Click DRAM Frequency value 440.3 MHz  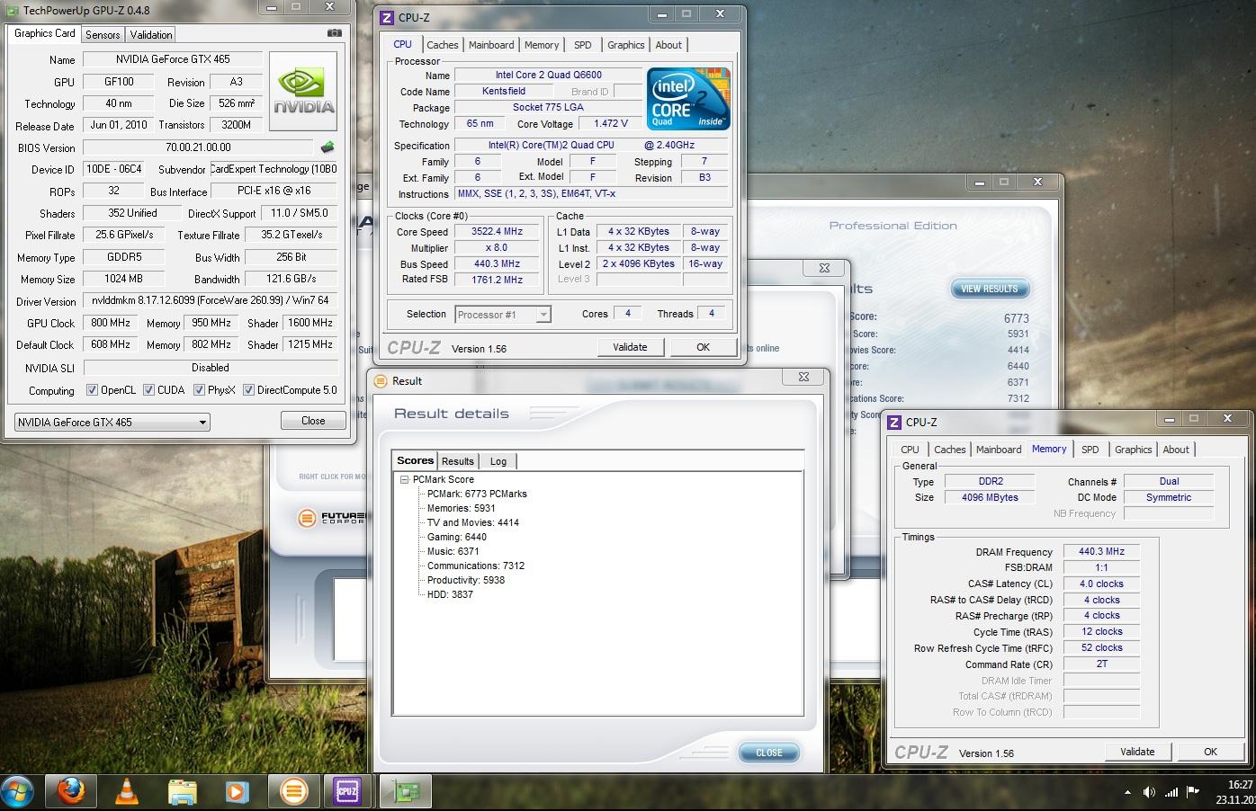point(1101,552)
